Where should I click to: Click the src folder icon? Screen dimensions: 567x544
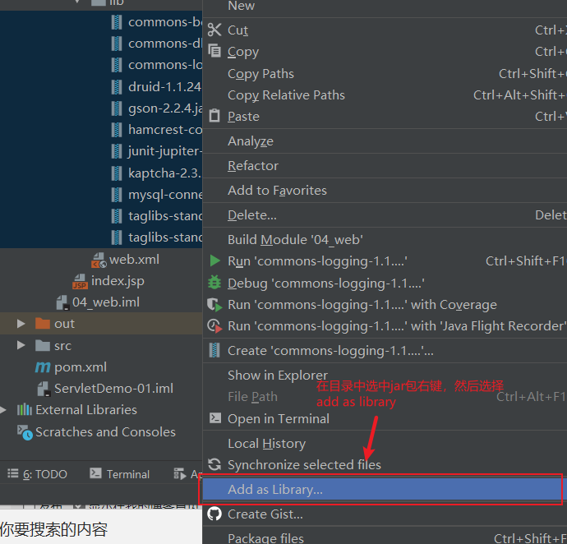click(x=43, y=345)
